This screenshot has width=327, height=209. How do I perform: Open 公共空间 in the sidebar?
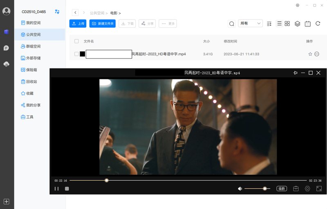click(40, 35)
